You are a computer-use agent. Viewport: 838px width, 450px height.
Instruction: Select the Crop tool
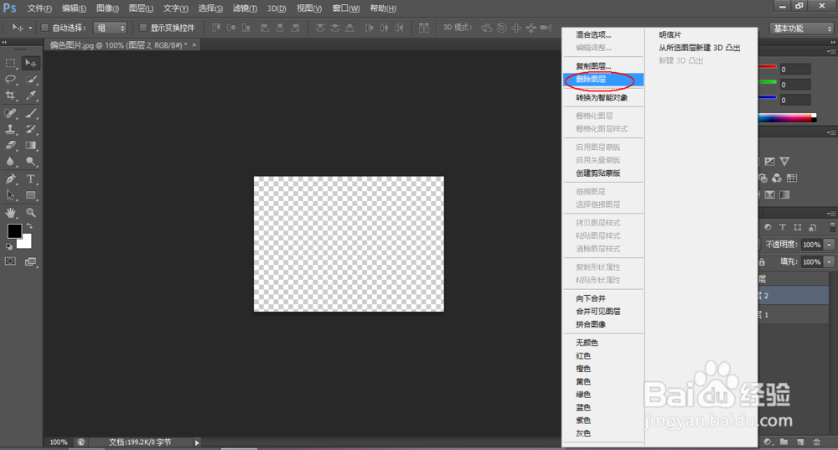[x=10, y=96]
